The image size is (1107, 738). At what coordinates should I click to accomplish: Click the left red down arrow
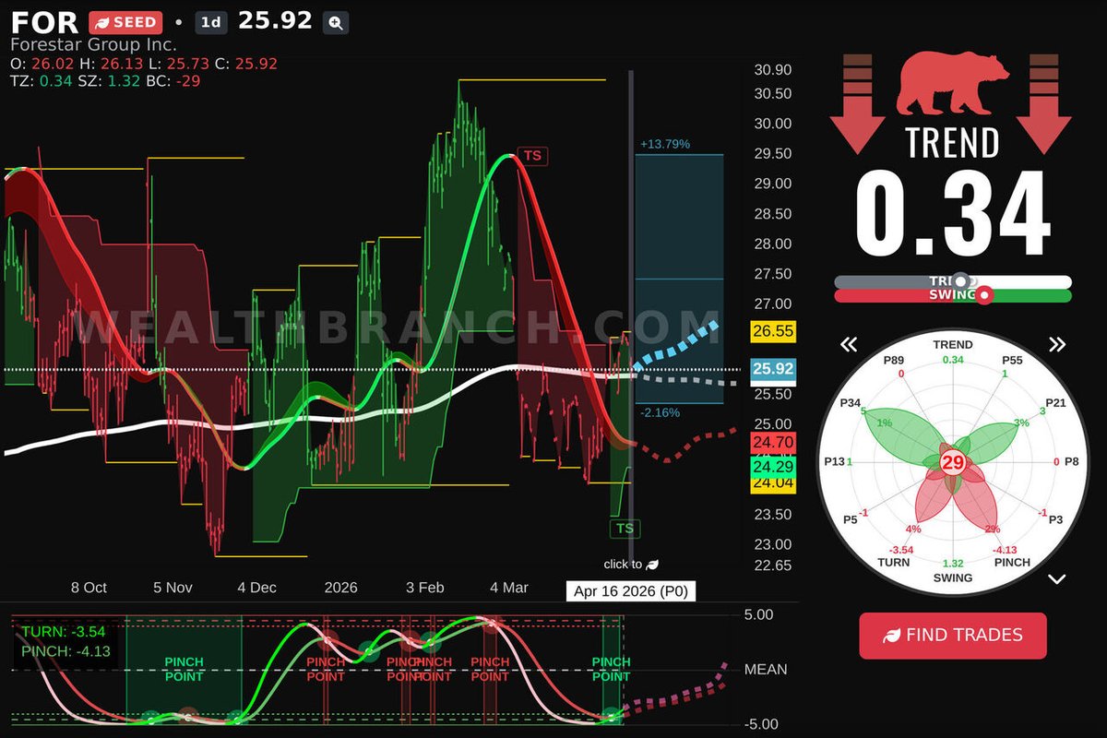tap(857, 103)
